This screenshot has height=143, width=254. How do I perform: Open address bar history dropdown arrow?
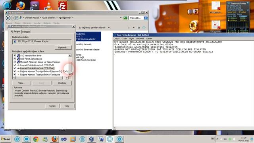[121, 18]
